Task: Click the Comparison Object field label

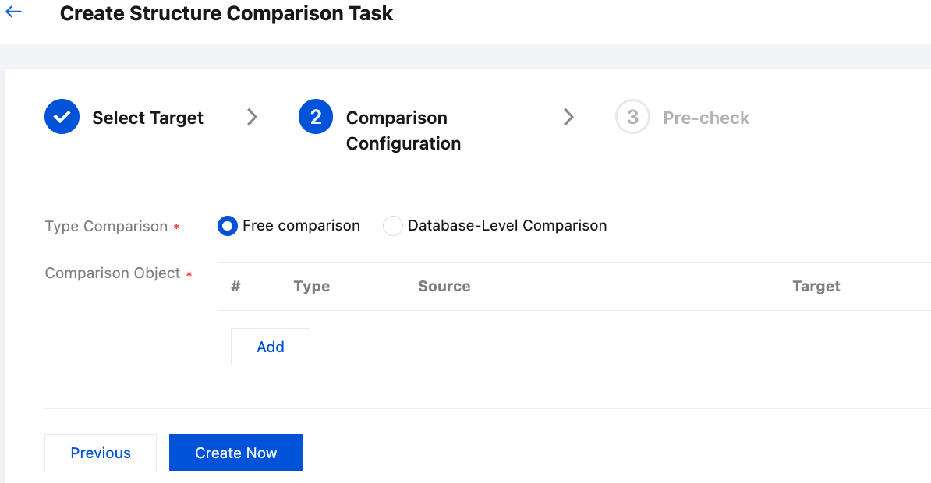Action: [x=112, y=273]
